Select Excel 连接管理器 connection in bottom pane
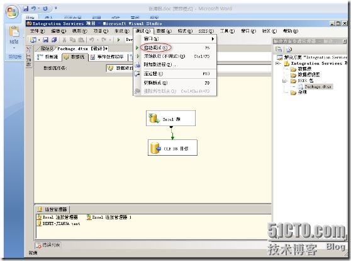351x261 pixels. click(x=57, y=217)
